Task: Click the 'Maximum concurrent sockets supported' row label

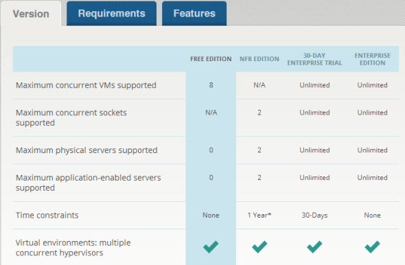Action: 71,117
